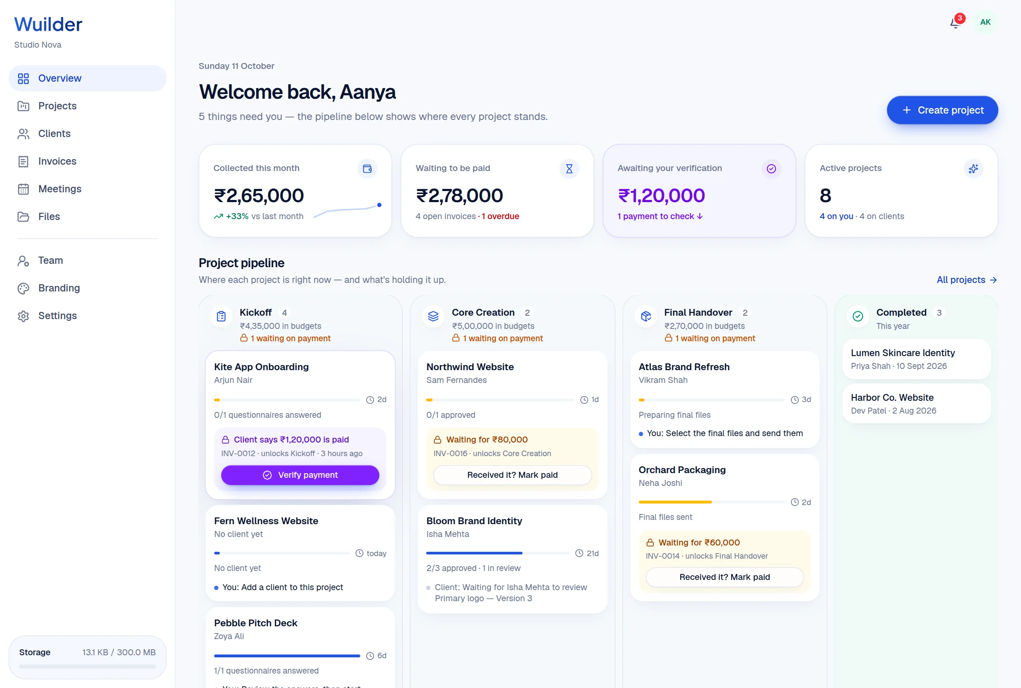Open Team in the sidebar

tap(87, 260)
